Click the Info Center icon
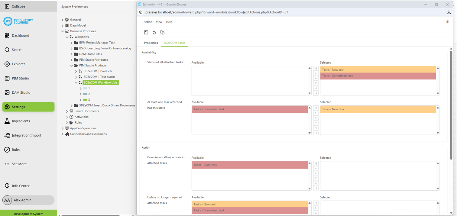 coord(7,185)
